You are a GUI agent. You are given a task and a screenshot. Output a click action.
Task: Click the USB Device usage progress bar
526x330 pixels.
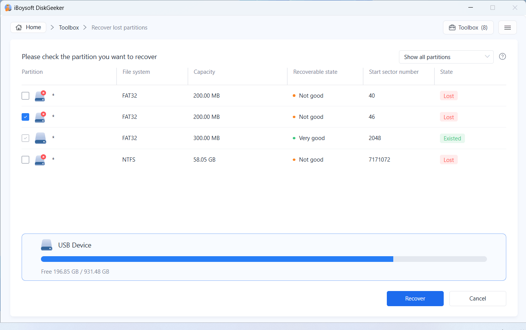[264, 259]
